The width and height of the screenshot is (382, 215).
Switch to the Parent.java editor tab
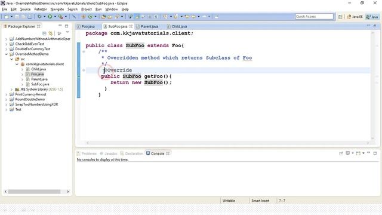[x=149, y=26]
